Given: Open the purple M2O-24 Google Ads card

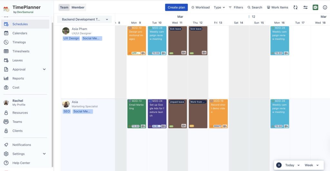Looking at the screenshot, I should [157, 114].
